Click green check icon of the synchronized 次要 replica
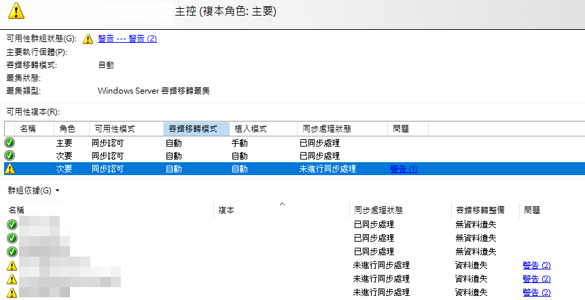The image size is (585, 300). [x=10, y=155]
